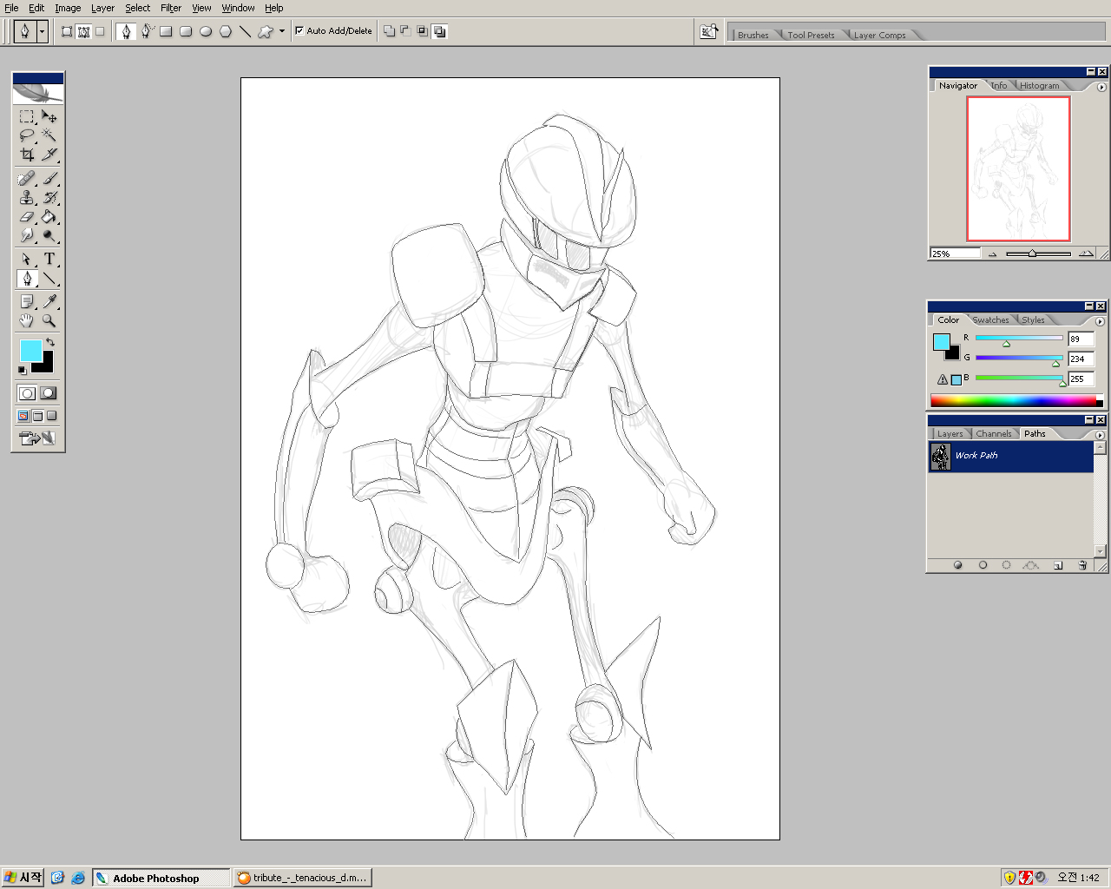Select Paths mode in options bar
The width and height of the screenshot is (1111, 889).
click(83, 31)
